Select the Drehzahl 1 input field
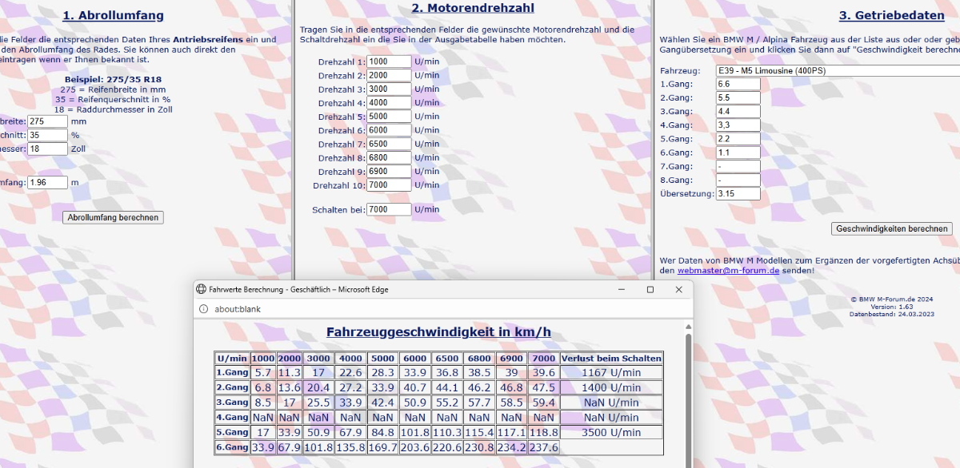The image size is (960, 468). coord(389,61)
